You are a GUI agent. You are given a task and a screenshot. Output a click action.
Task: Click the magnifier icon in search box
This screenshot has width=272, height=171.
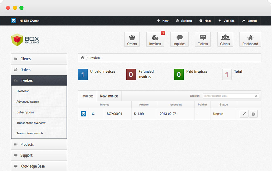coord(256,96)
